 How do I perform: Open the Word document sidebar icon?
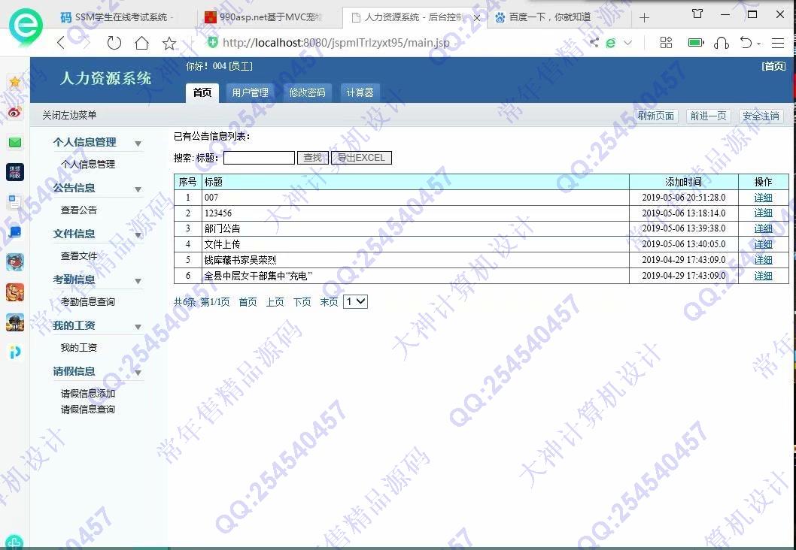coord(15,202)
